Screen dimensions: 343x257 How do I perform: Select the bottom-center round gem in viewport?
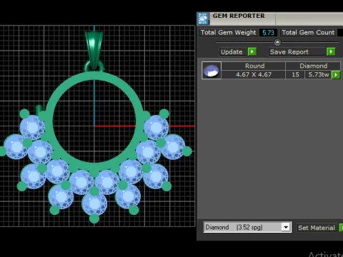coord(94,203)
